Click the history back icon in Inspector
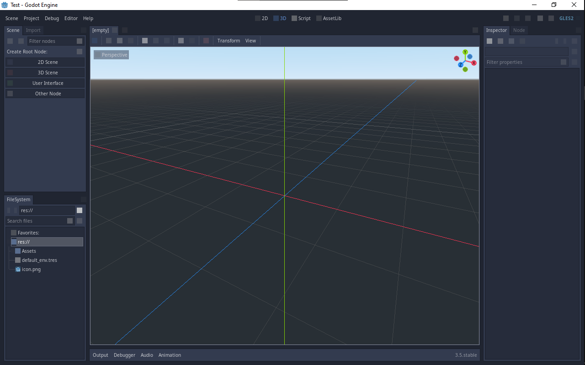The height and width of the screenshot is (365, 585). click(489, 41)
